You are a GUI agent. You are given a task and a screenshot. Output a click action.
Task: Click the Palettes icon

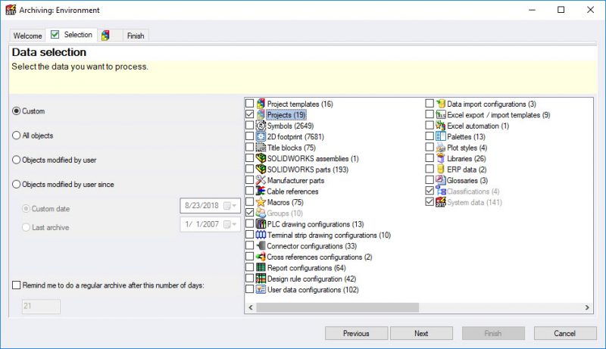point(441,136)
